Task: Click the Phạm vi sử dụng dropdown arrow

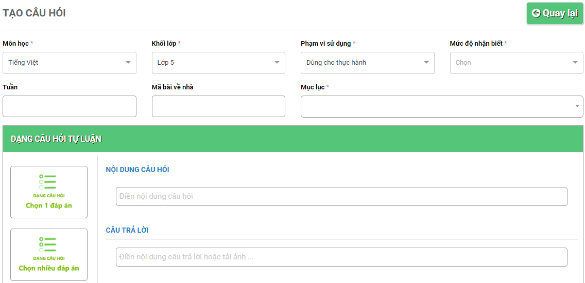Action: [426, 63]
